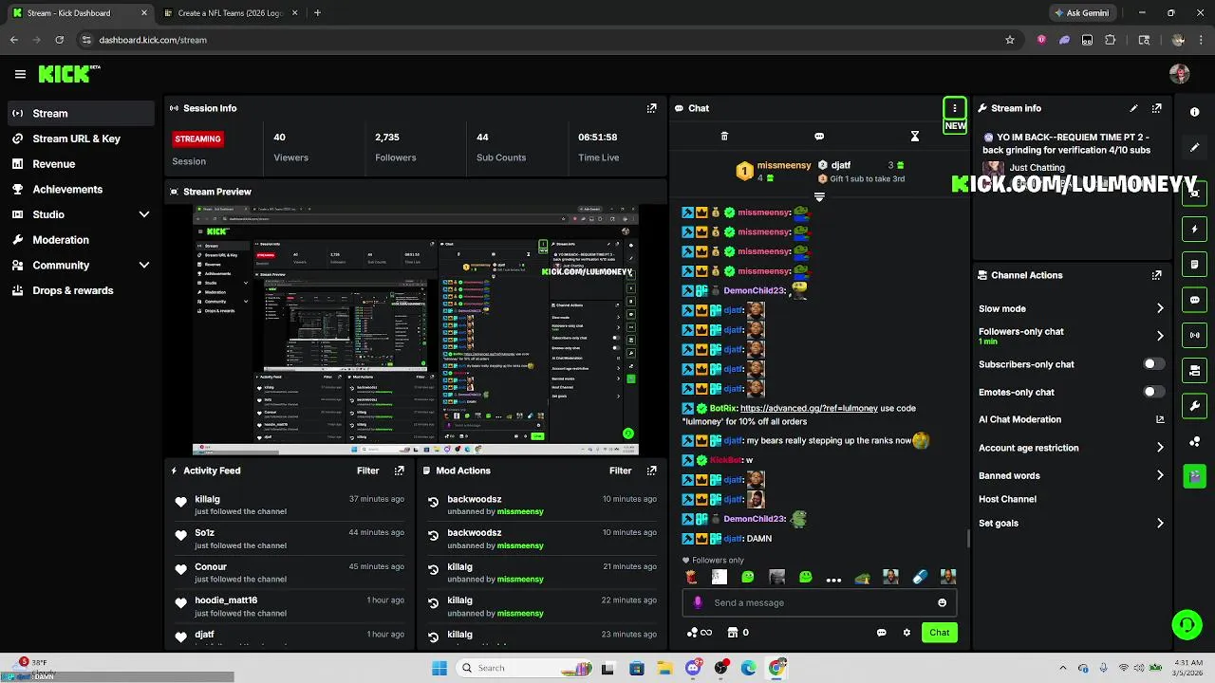The width and height of the screenshot is (1215, 683).
Task: Switch to Create a NFL Teams browser tab
Action: (230, 13)
